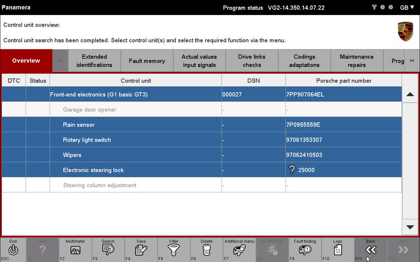Go Back with double-arrow icon (F11)

371,250
